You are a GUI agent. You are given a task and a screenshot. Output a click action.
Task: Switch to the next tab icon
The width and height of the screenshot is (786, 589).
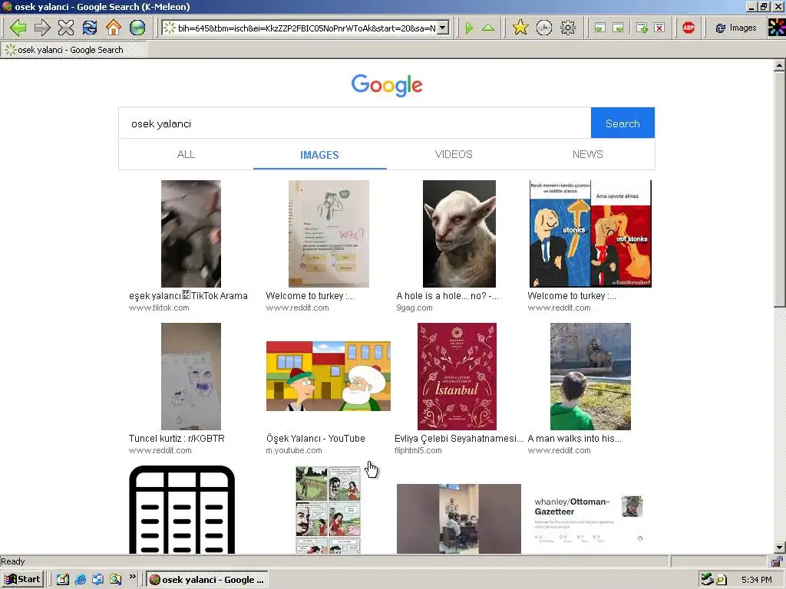619,28
